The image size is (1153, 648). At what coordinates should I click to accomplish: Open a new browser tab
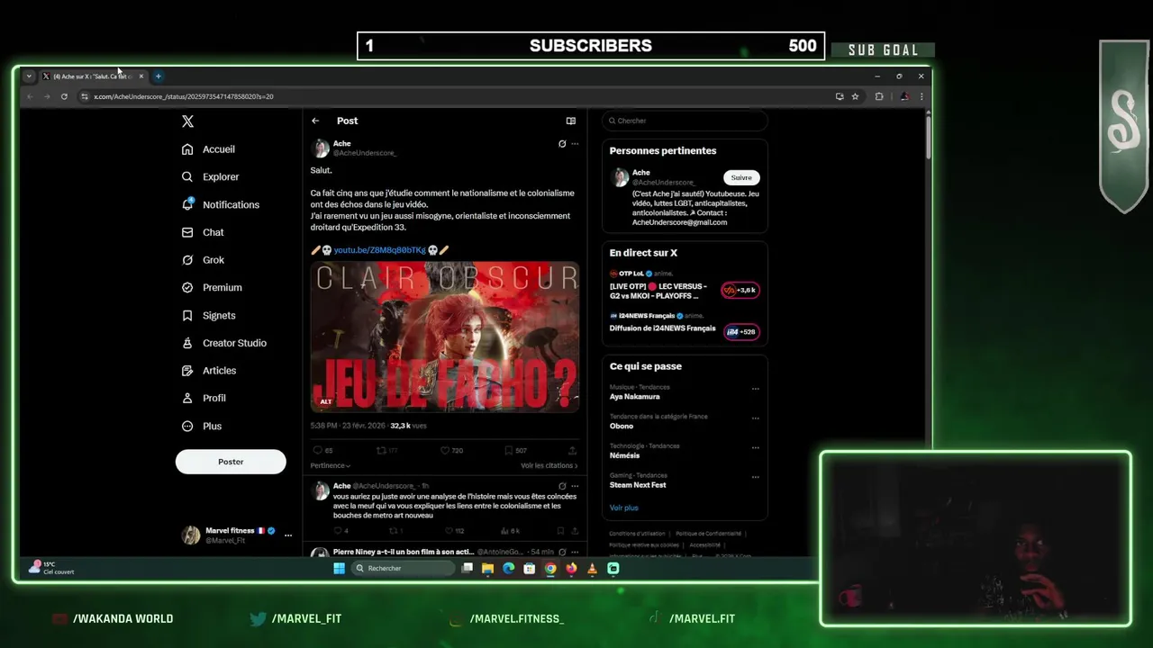(x=158, y=76)
